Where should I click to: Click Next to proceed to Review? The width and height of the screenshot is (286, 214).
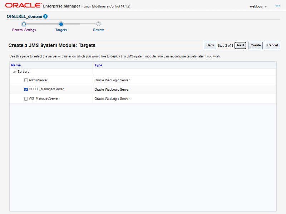tap(240, 45)
